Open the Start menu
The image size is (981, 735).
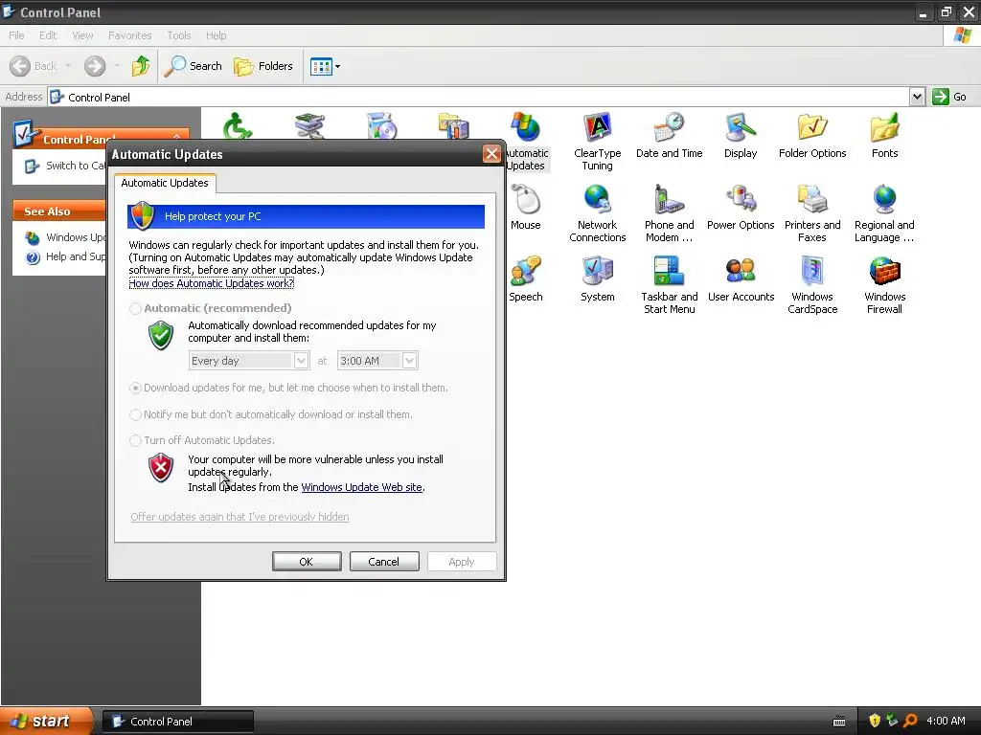point(46,721)
